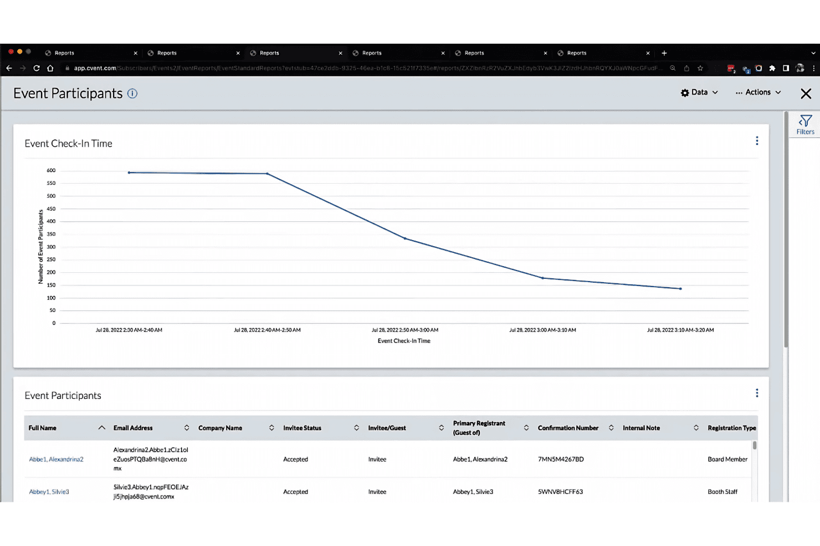Open the Event Participants table options menu

tap(757, 393)
